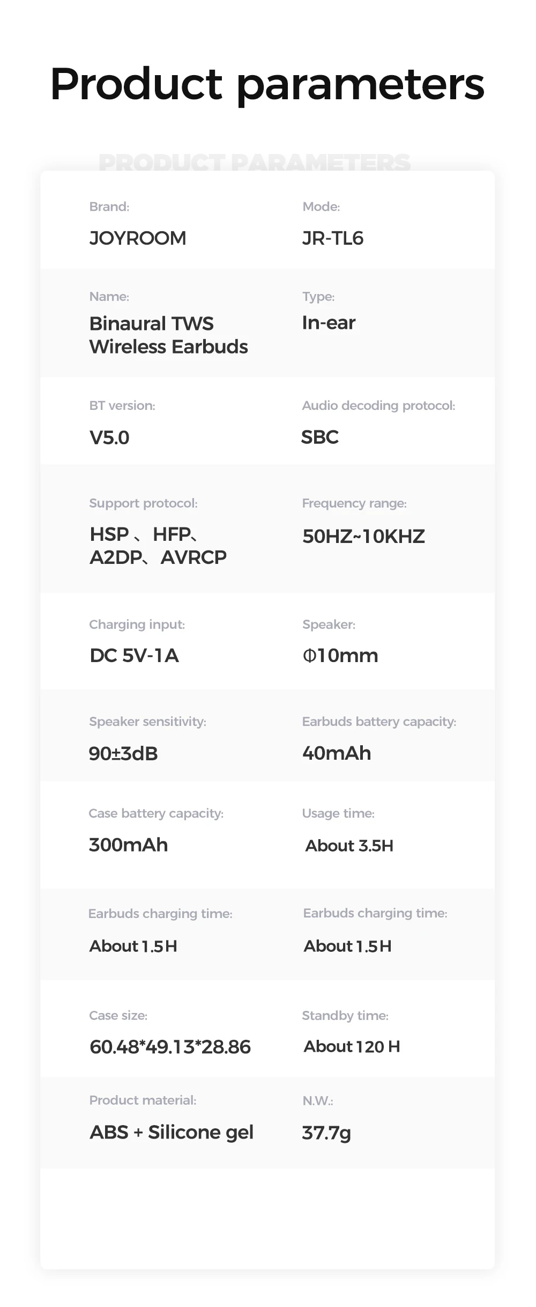This screenshot has height=1307, width=536.
Task: Click the 50HZ~10KHZ frequency range value
Action: pyautogui.click(x=363, y=536)
